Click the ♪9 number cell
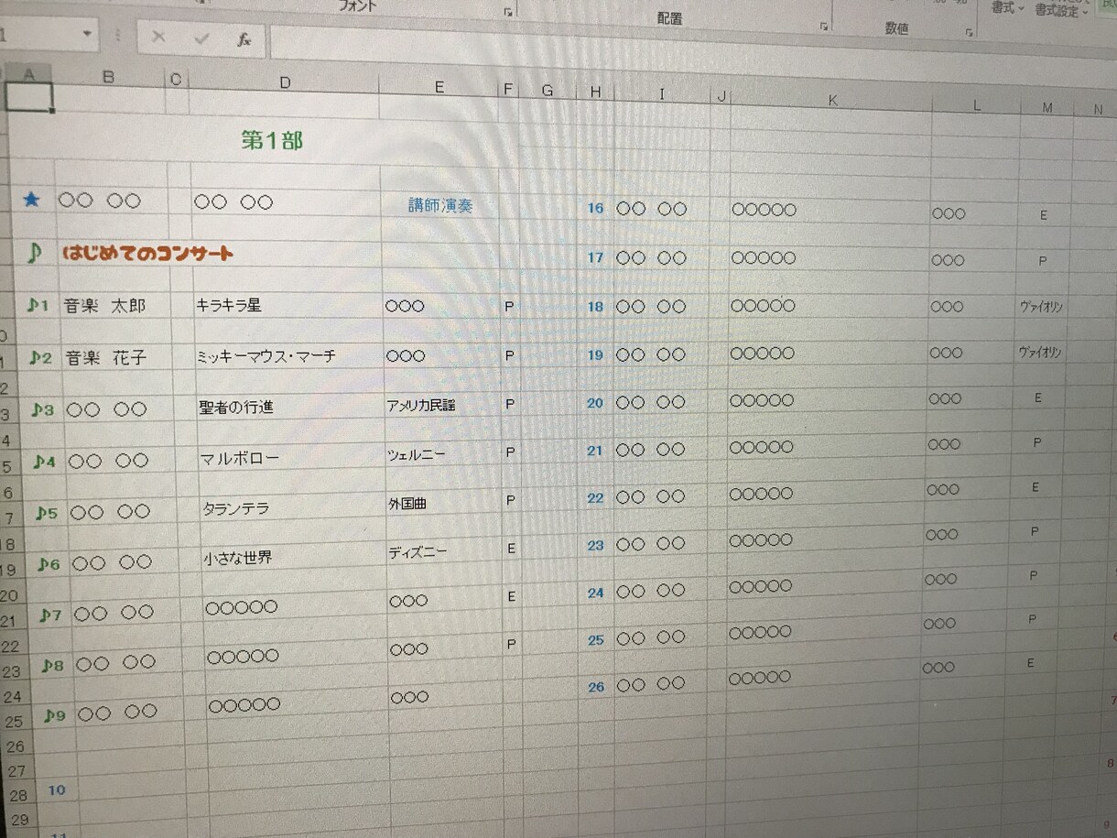The width and height of the screenshot is (1117, 838). pos(55,716)
